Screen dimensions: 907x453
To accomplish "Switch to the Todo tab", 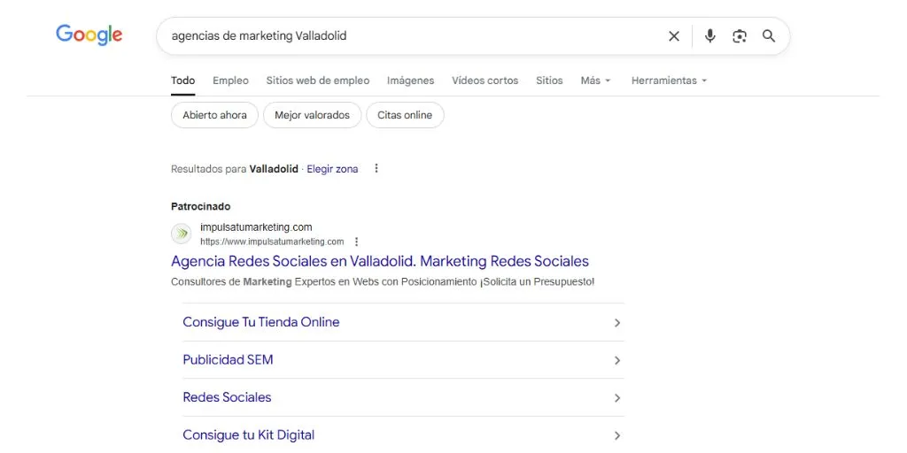I will [182, 81].
